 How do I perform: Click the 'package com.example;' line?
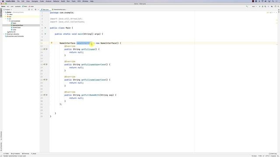pyautogui.click(x=62, y=13)
